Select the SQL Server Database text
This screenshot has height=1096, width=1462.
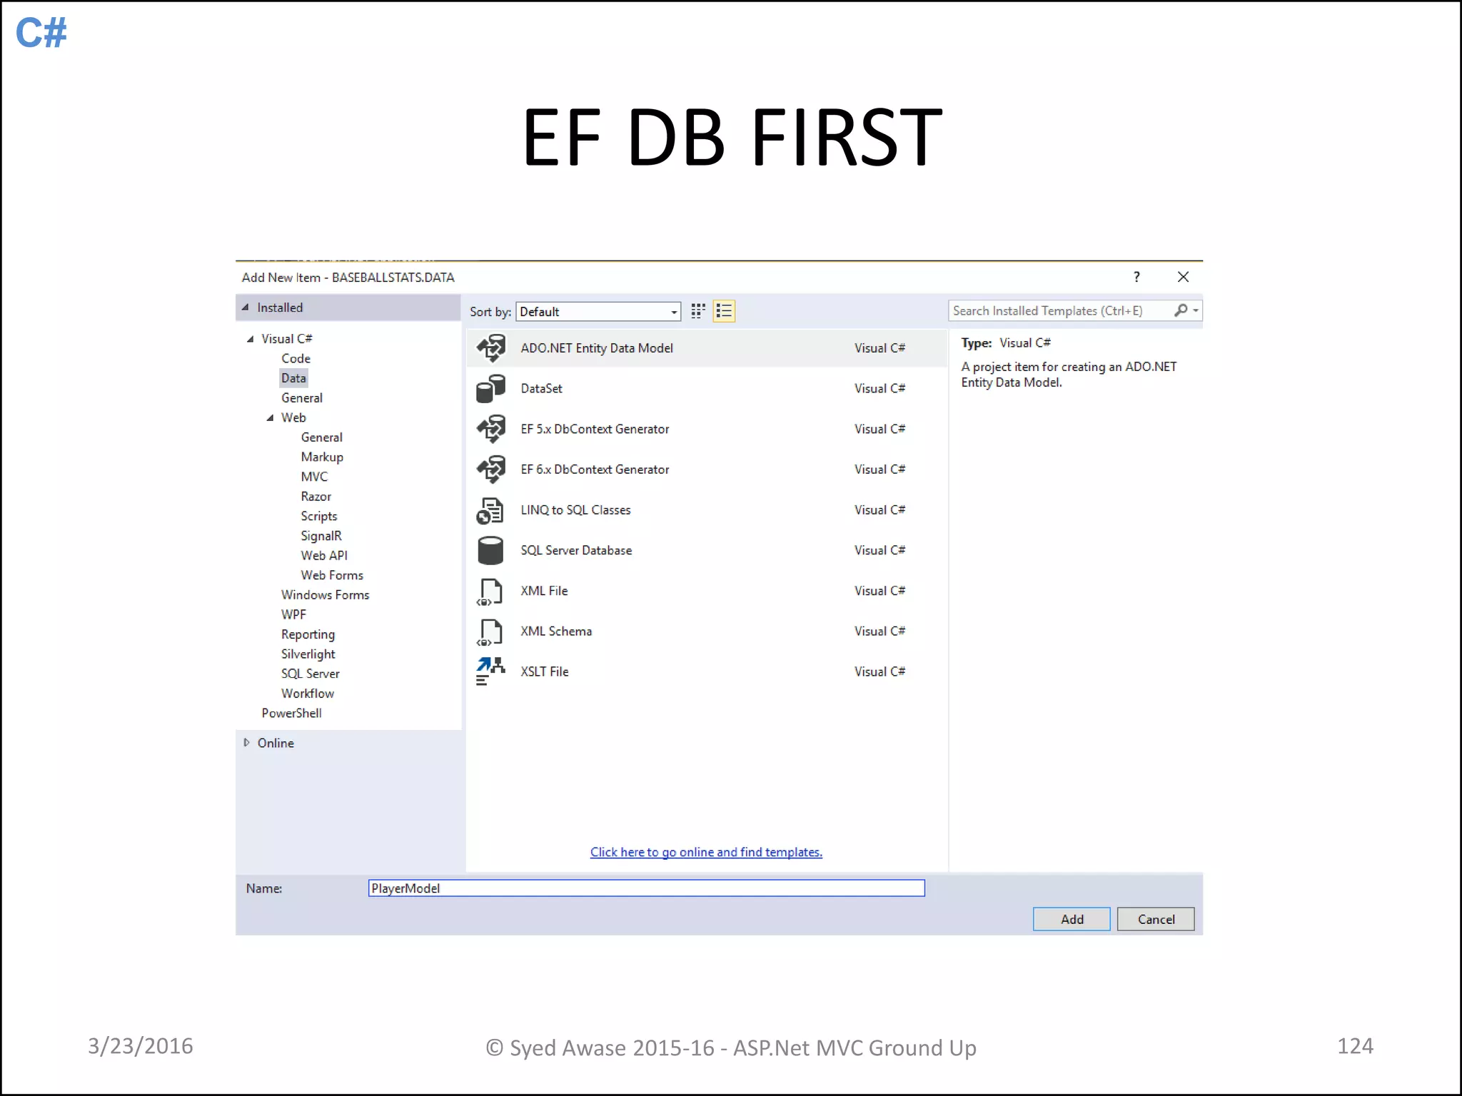click(576, 550)
